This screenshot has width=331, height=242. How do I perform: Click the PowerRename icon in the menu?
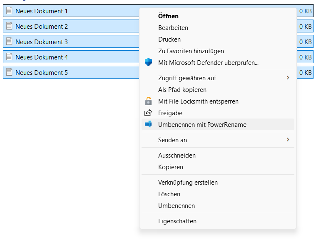click(148, 124)
